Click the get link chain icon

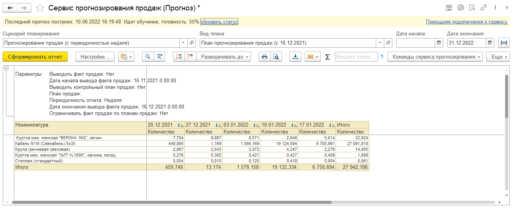(483, 8)
